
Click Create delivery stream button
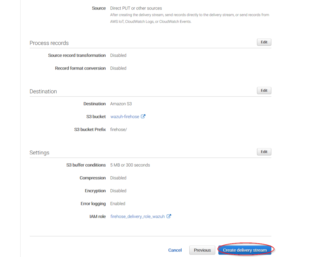(245, 250)
